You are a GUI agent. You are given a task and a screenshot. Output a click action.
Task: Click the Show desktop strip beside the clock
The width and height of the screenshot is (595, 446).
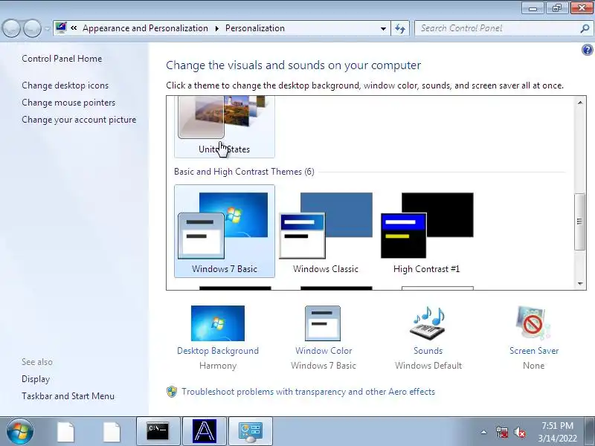point(590,431)
